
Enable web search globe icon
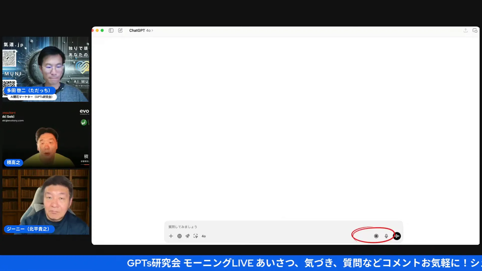tap(179, 236)
